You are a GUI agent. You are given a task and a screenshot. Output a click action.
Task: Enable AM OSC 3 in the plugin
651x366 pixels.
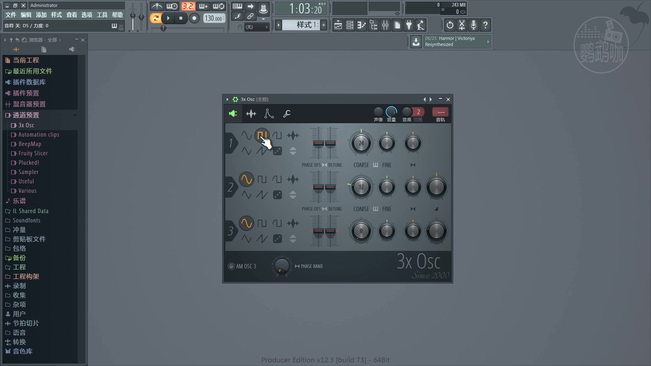point(232,266)
